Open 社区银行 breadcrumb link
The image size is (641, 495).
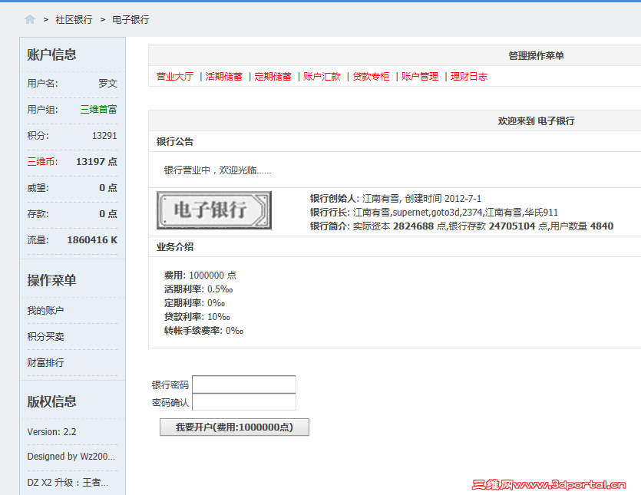74,20
